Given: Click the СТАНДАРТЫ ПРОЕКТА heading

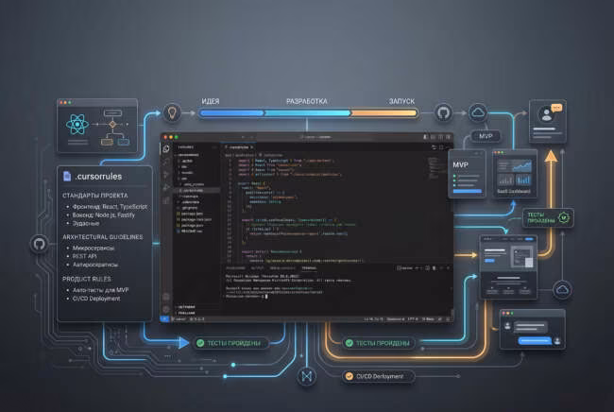Looking at the screenshot, I should [x=94, y=196].
